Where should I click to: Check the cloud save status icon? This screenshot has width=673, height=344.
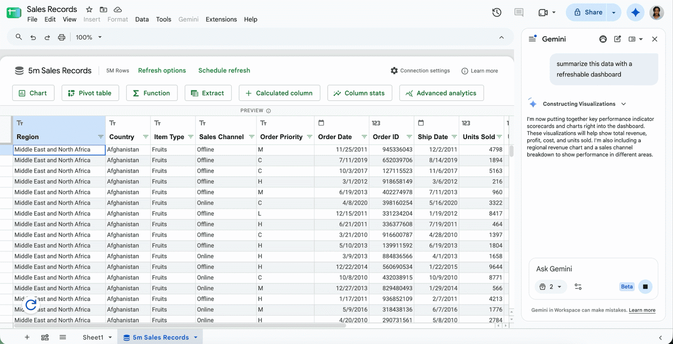pyautogui.click(x=118, y=9)
